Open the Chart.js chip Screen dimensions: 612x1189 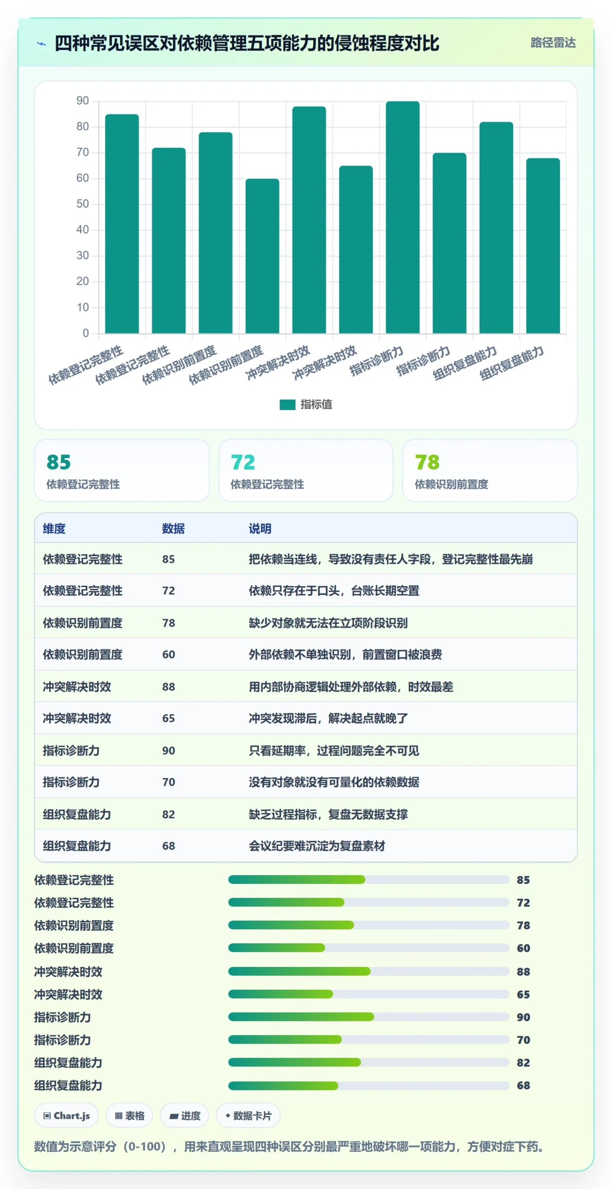pos(66,1115)
